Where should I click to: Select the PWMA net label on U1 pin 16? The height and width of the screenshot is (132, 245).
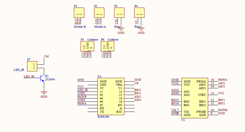(x=222, y=80)
